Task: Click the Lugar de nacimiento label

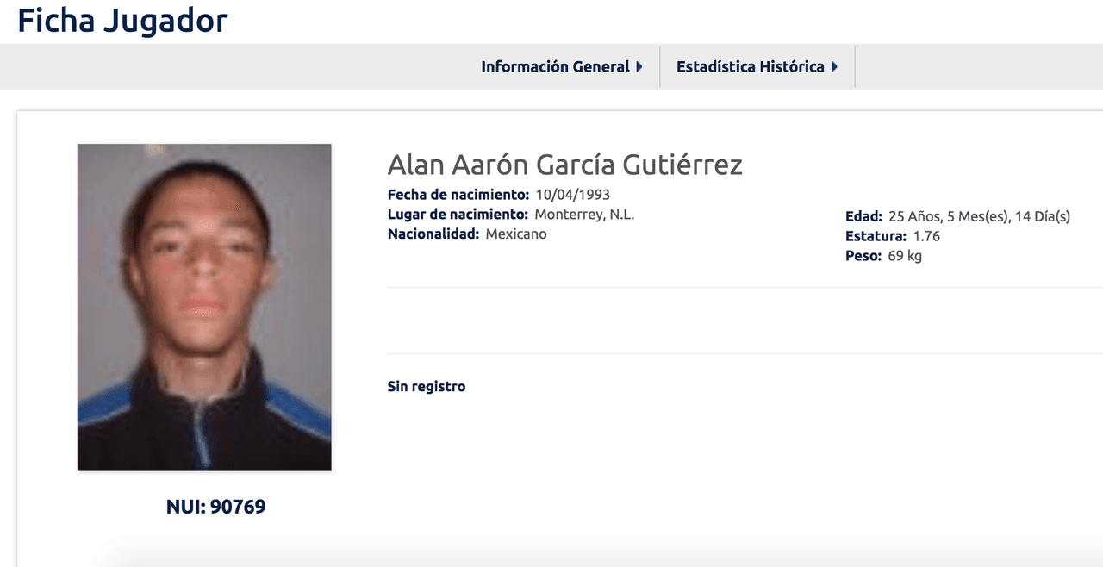Action: (x=458, y=214)
